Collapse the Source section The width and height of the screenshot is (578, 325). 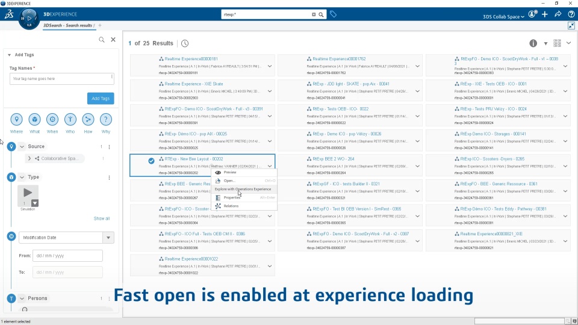[x=22, y=147]
